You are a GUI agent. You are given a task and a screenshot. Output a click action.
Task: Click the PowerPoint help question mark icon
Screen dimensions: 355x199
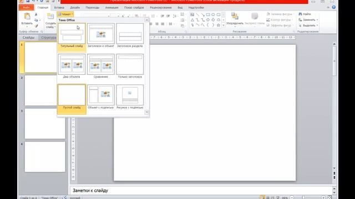(x=333, y=7)
